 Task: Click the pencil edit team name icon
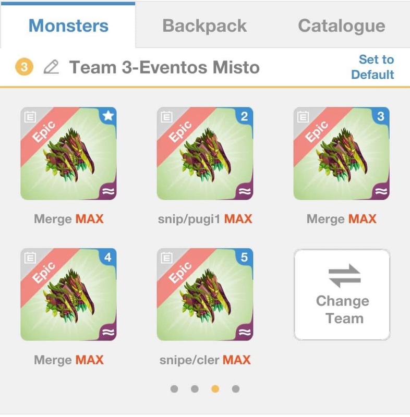51,67
